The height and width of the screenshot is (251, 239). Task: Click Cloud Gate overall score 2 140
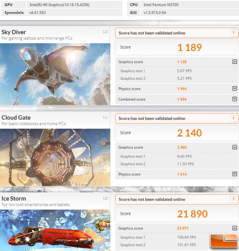[x=190, y=133]
